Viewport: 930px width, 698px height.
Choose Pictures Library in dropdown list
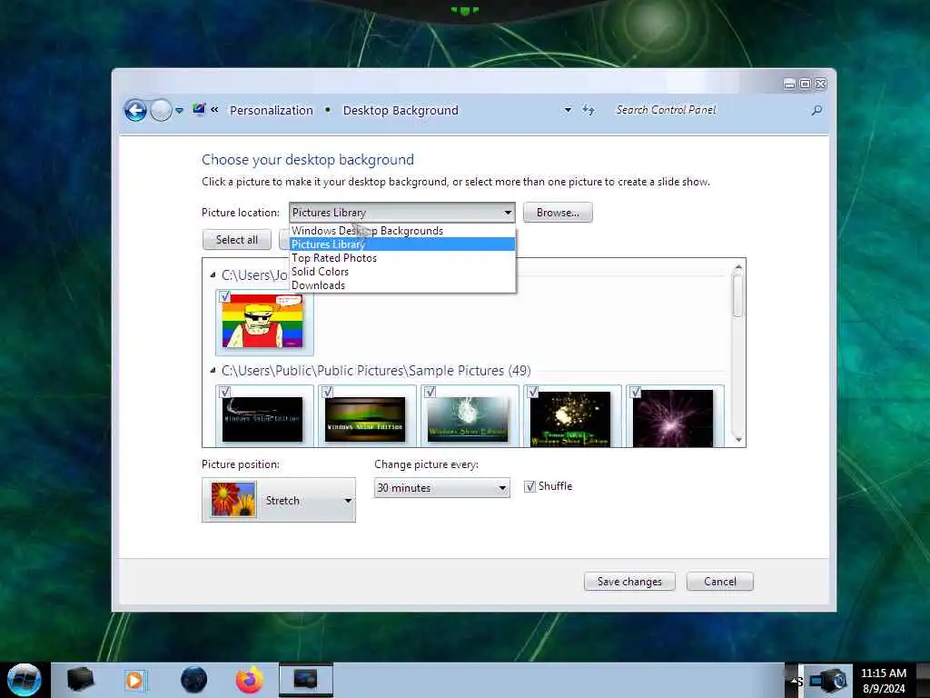point(402,244)
